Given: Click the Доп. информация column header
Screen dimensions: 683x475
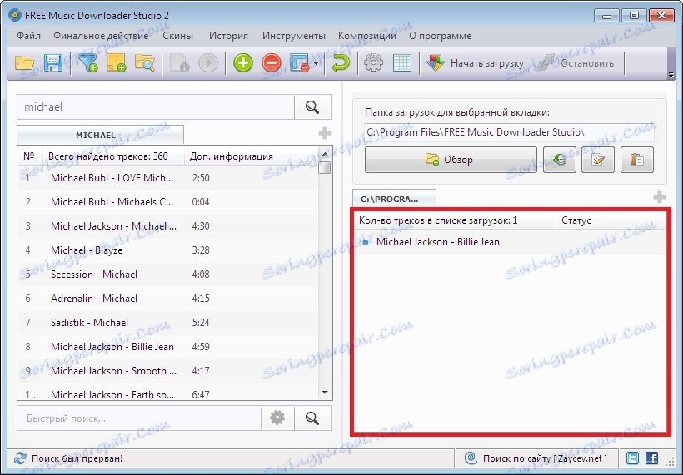Looking at the screenshot, I should pyautogui.click(x=251, y=156).
